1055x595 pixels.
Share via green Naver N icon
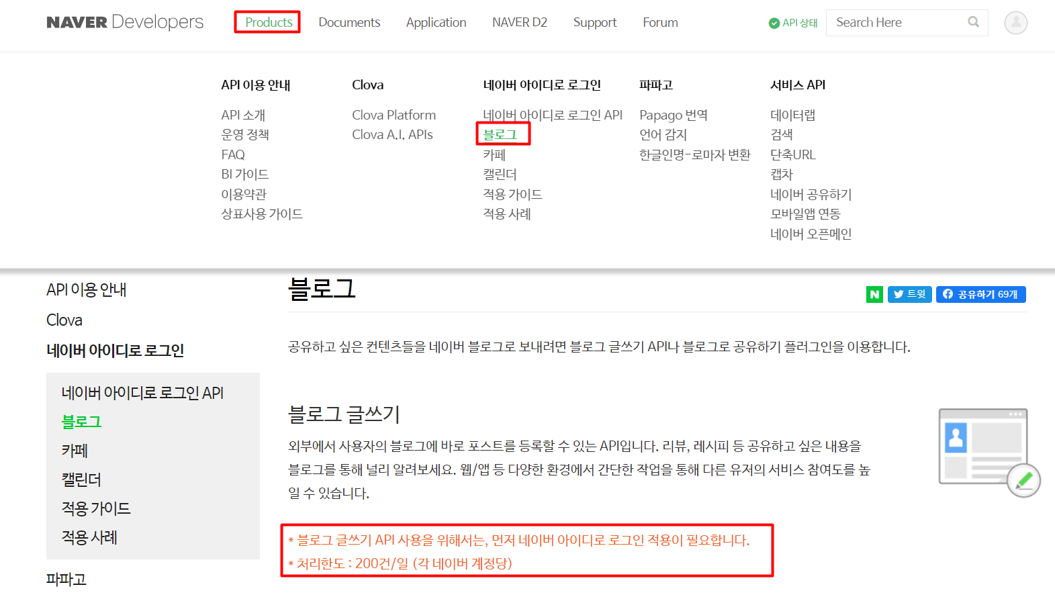(874, 294)
